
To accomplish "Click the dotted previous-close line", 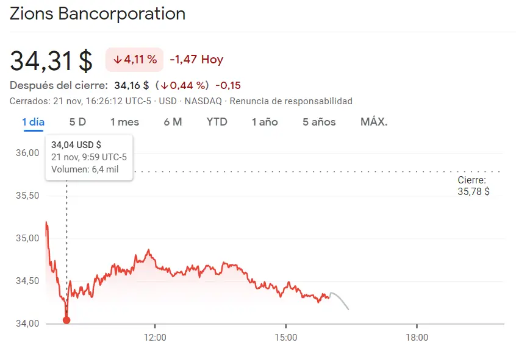I will [x=274, y=171].
